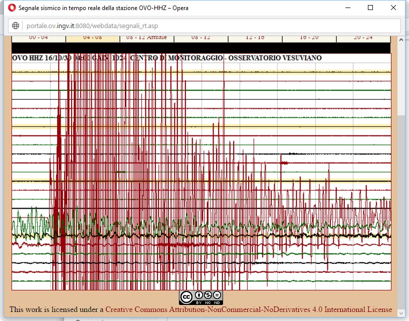The image size is (409, 321).
Task: Minimize the Opera window
Action: 348,8
